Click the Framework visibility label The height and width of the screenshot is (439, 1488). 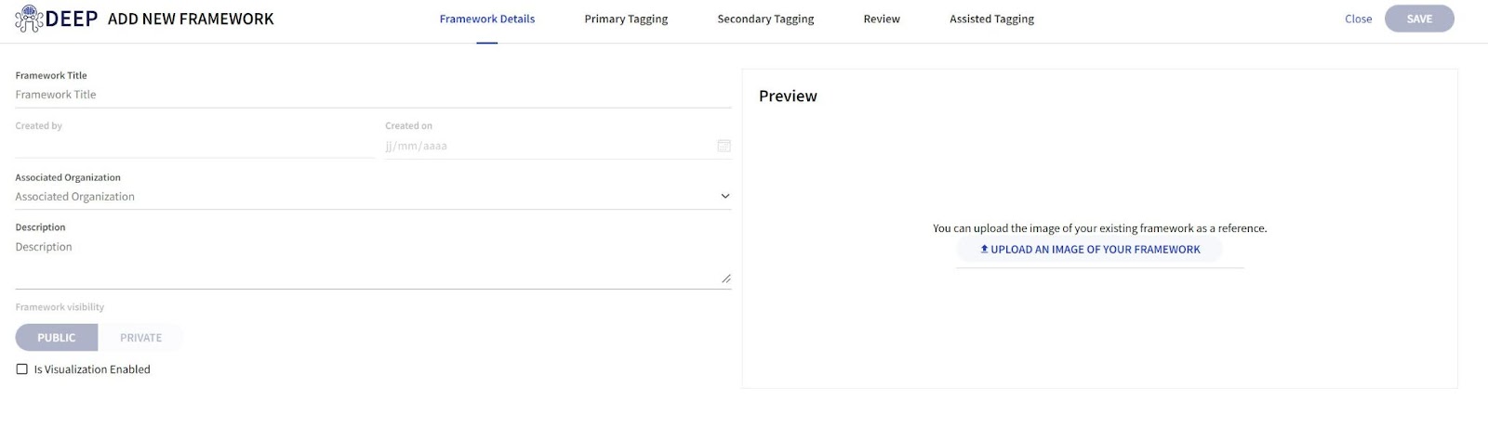(x=60, y=307)
